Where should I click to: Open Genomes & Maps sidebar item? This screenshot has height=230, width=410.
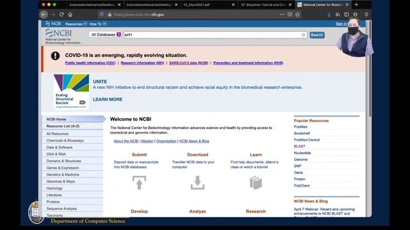click(x=60, y=181)
